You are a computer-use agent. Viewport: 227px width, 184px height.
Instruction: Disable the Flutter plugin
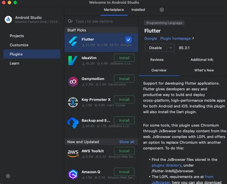point(156,48)
